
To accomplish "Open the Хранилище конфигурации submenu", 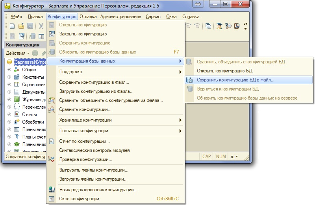I will pos(115,120).
